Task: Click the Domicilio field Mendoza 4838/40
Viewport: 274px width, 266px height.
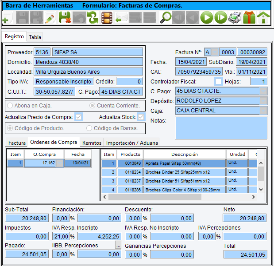Action: [88, 62]
